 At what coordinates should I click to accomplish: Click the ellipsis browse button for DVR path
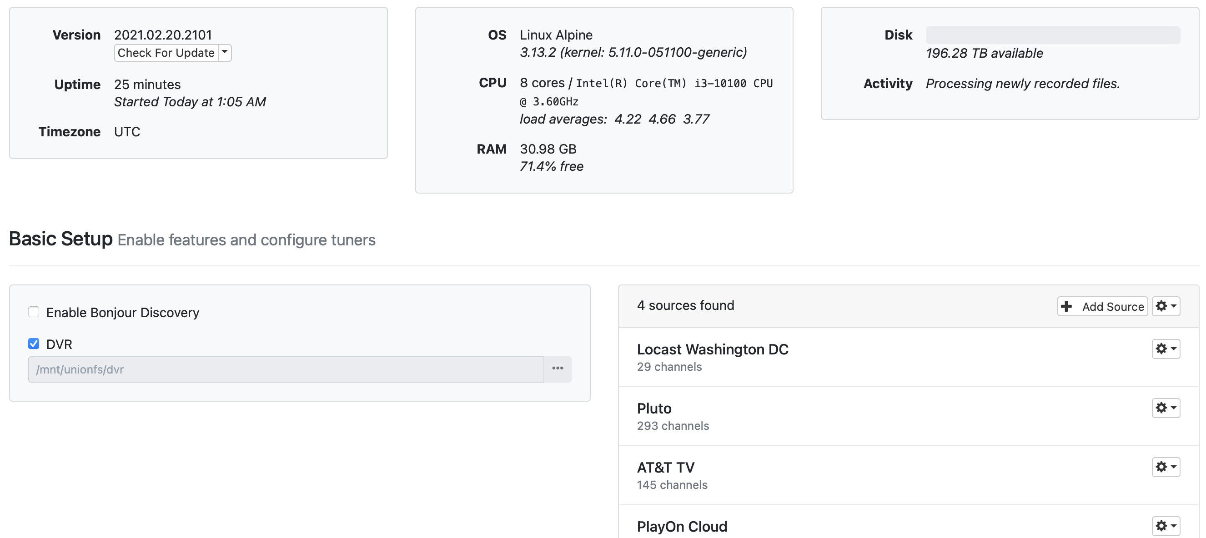click(x=557, y=369)
